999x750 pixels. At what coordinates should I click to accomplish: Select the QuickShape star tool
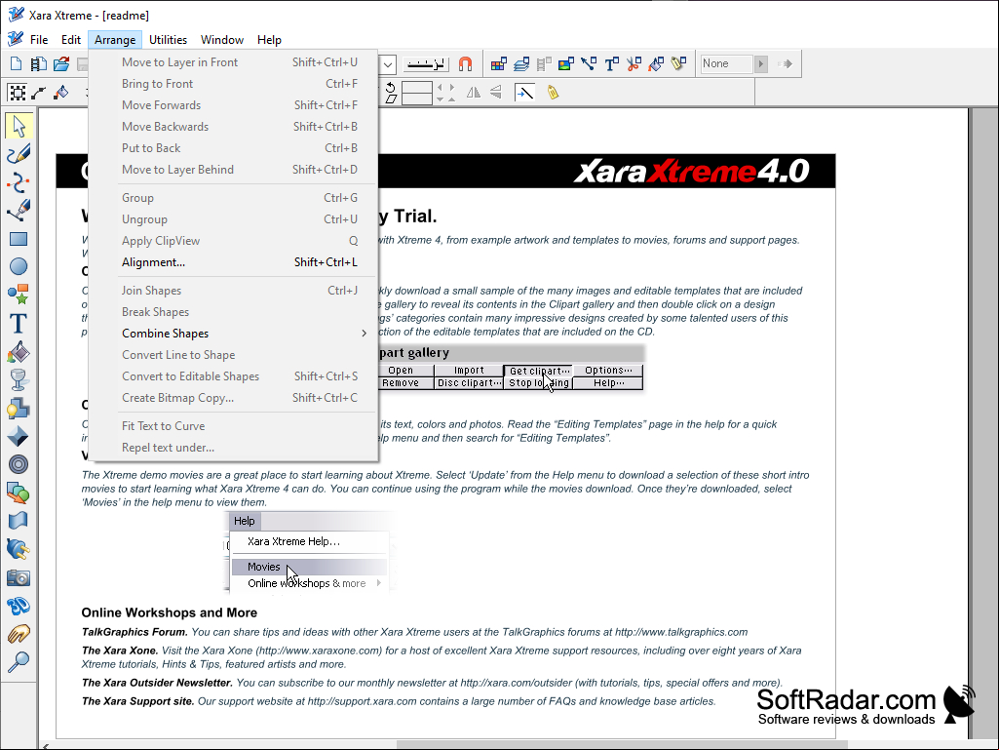tap(19, 295)
